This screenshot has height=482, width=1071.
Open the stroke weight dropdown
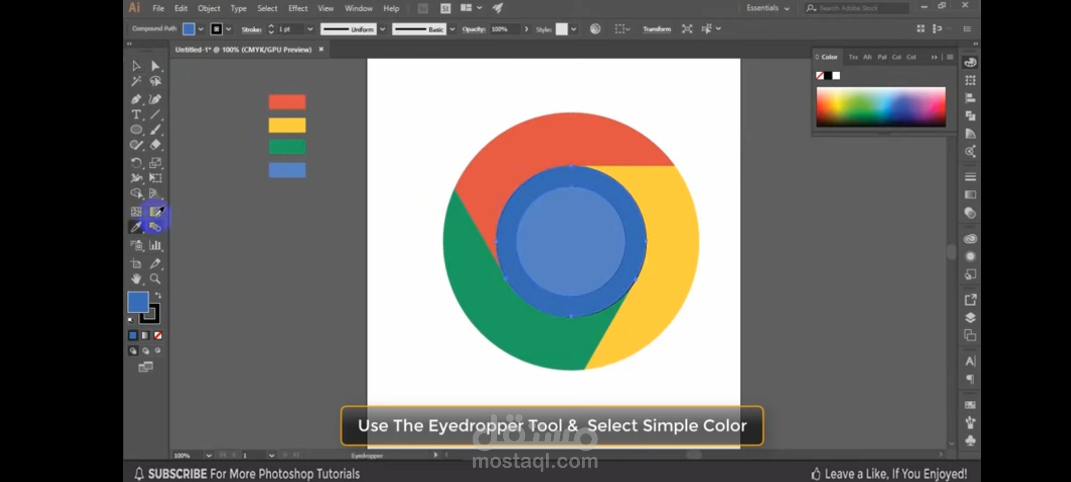(310, 29)
